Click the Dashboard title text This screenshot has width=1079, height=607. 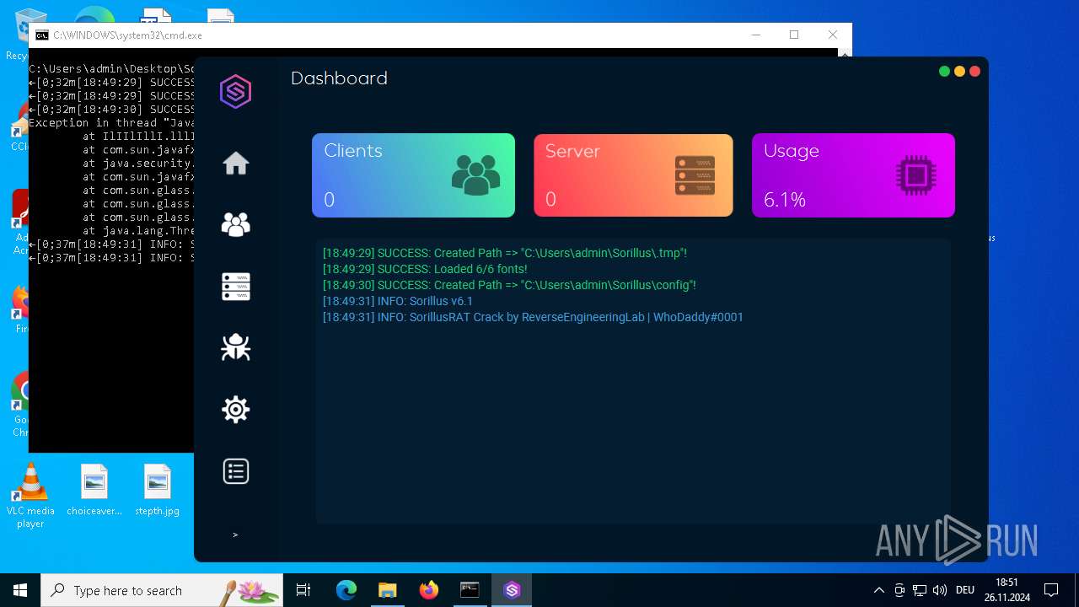[339, 78]
